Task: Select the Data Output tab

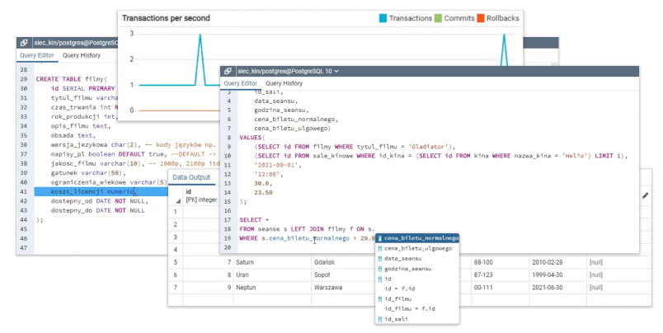Action: coord(191,178)
